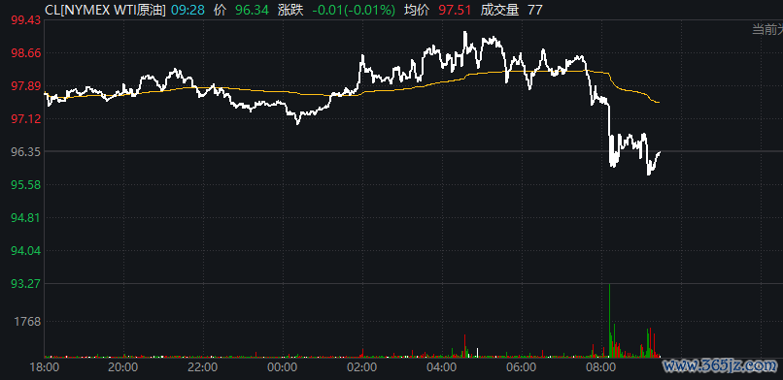Click the 22:00 time axis marker
The width and height of the screenshot is (783, 380).
click(204, 367)
